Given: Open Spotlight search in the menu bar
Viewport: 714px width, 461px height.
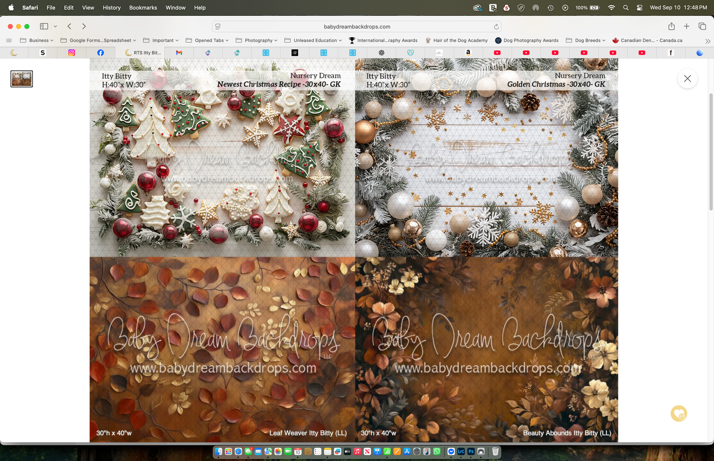Looking at the screenshot, I should [x=625, y=8].
